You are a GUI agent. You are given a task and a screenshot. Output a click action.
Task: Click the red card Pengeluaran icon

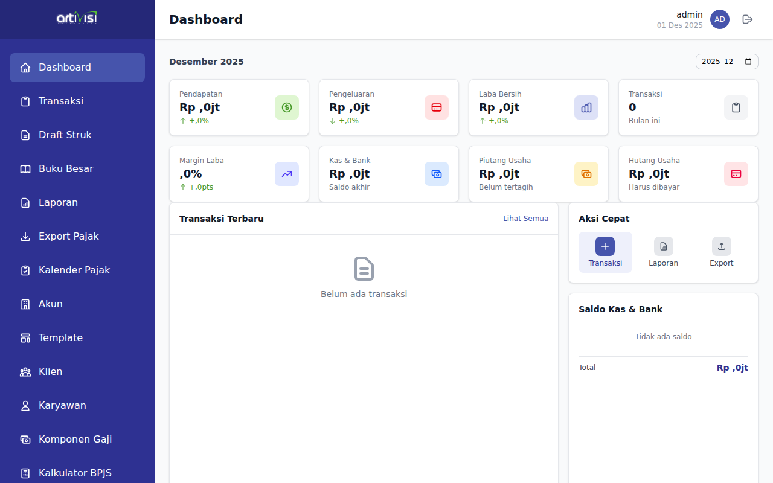436,107
